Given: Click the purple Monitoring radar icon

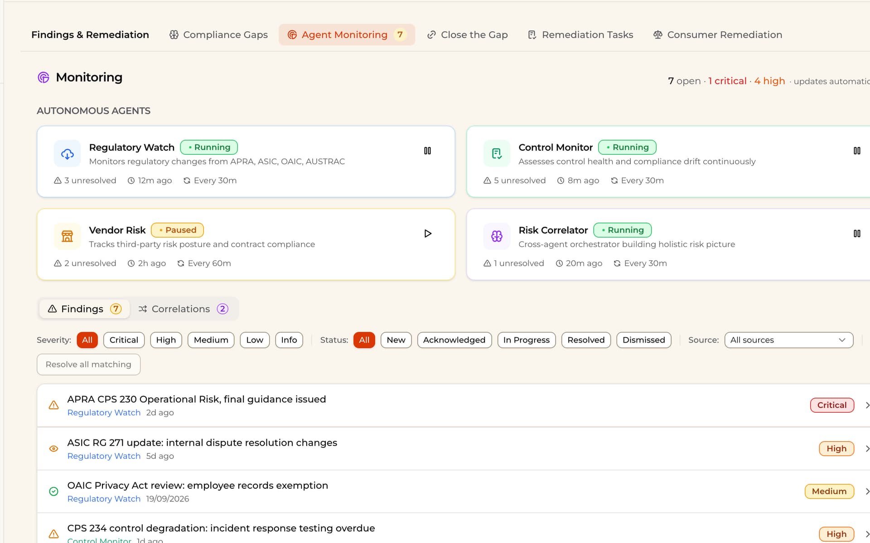Looking at the screenshot, I should [43, 77].
